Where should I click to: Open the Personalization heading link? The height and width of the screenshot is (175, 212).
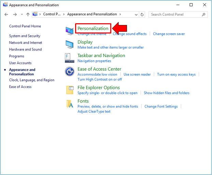tap(93, 28)
